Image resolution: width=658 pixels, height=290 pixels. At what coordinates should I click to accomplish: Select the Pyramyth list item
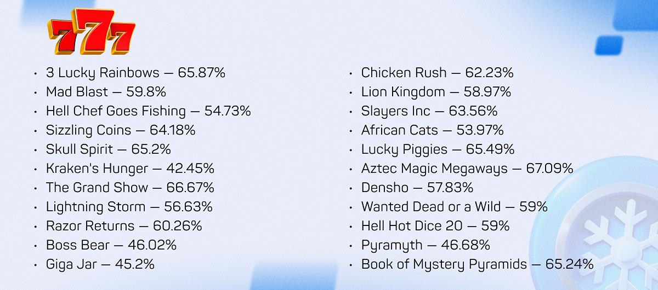tap(426, 245)
